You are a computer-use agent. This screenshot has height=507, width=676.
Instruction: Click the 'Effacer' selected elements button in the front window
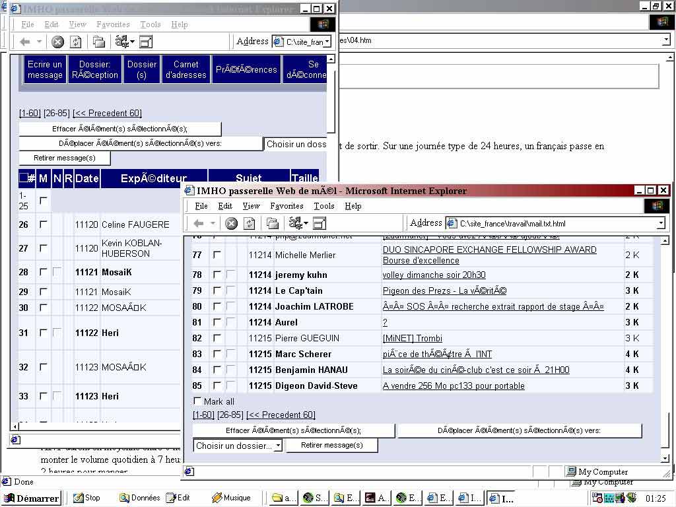(294, 430)
